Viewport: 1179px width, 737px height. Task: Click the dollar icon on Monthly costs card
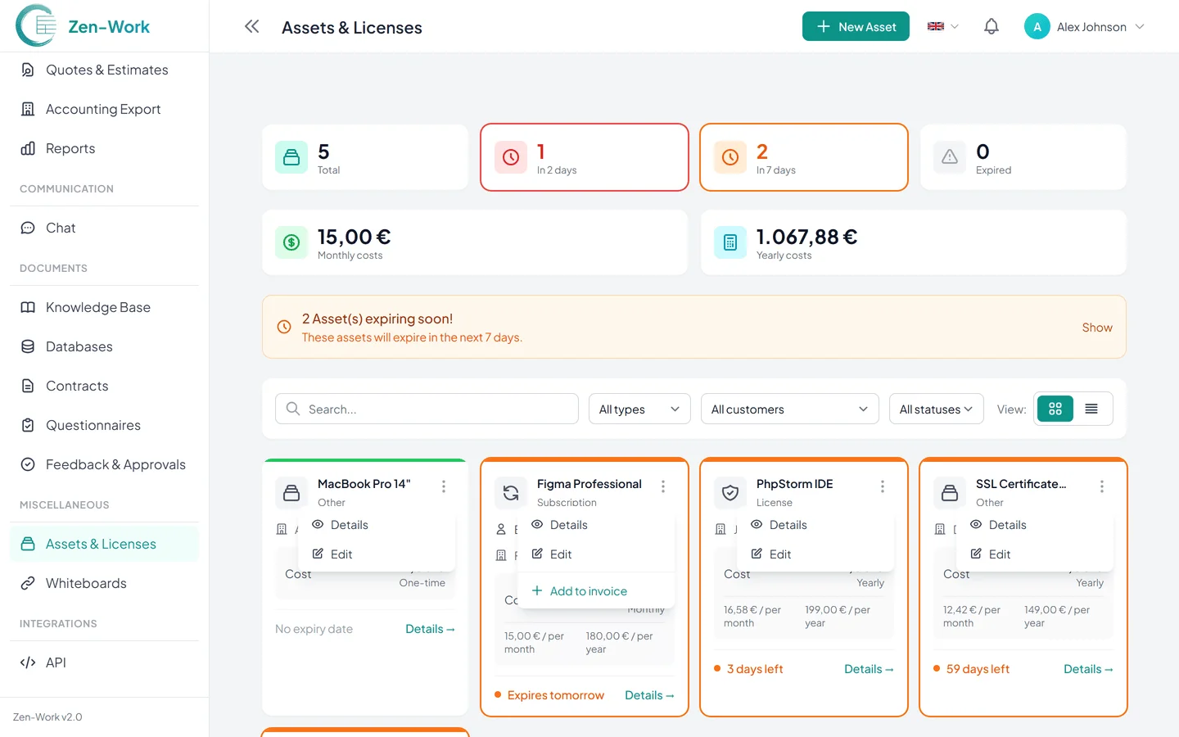click(291, 242)
